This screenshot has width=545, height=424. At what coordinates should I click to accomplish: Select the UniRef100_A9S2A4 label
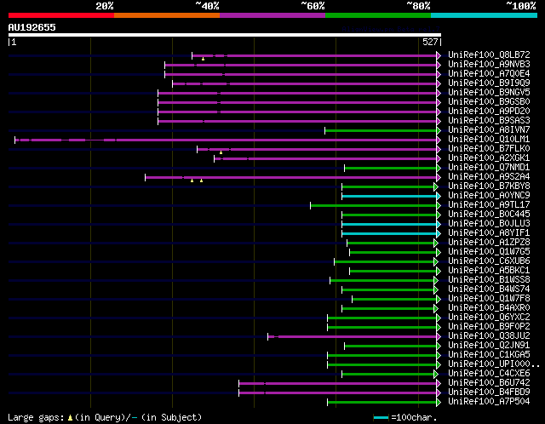coord(489,177)
